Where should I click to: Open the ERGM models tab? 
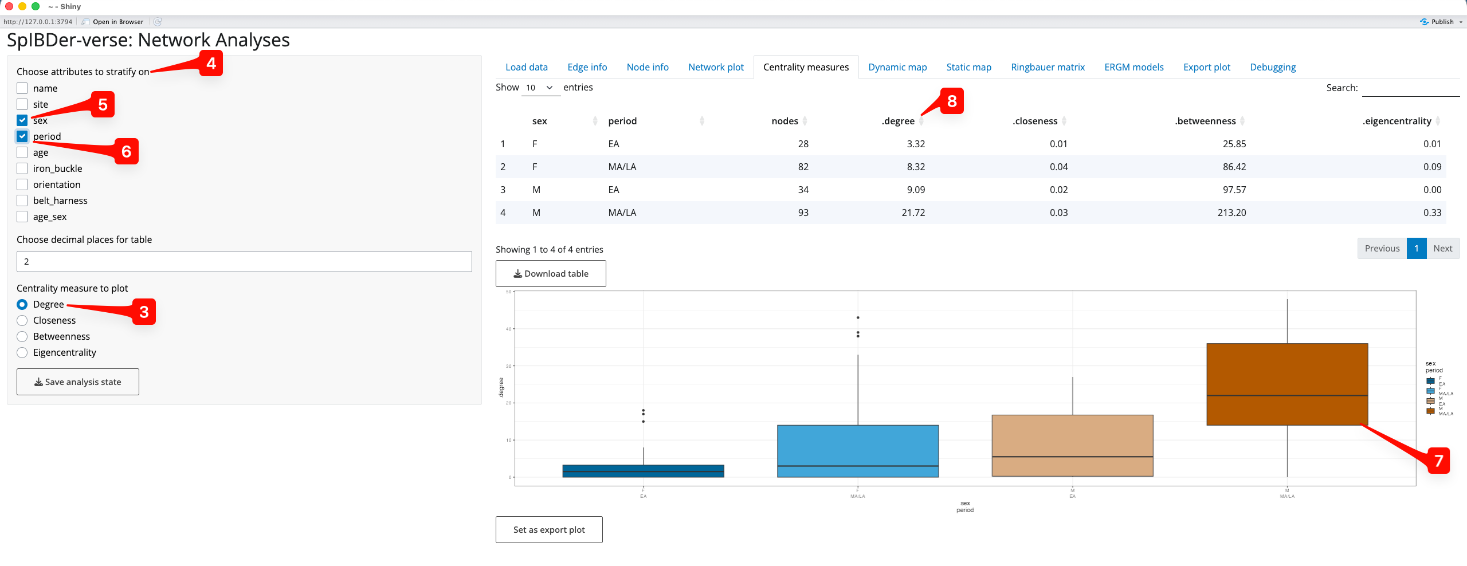(x=1133, y=67)
